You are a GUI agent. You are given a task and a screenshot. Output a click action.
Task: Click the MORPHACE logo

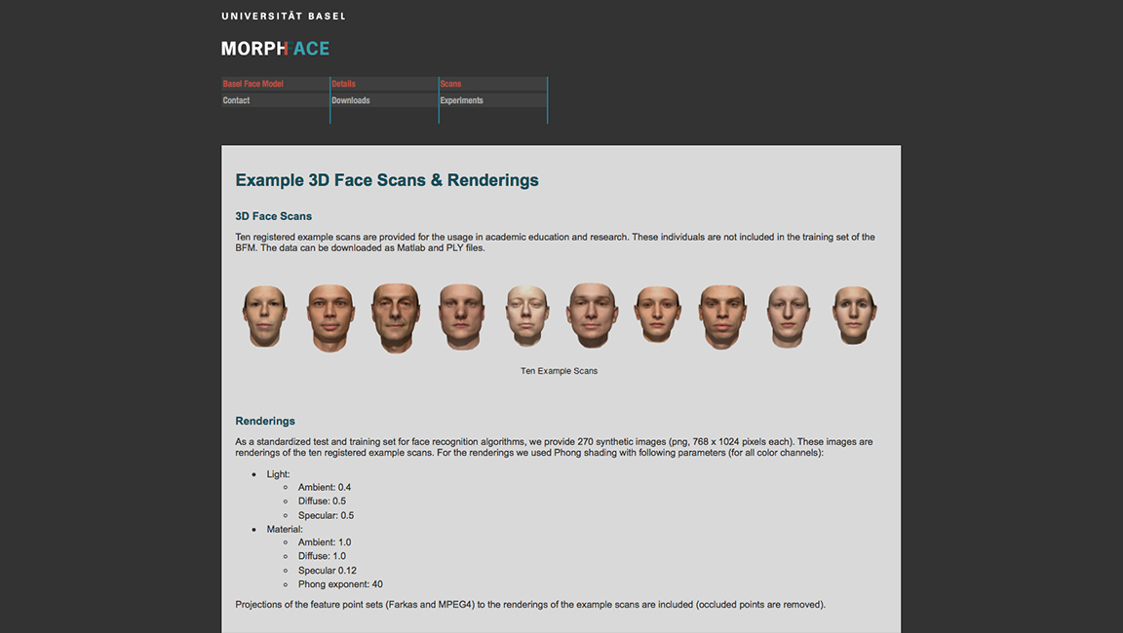point(275,49)
